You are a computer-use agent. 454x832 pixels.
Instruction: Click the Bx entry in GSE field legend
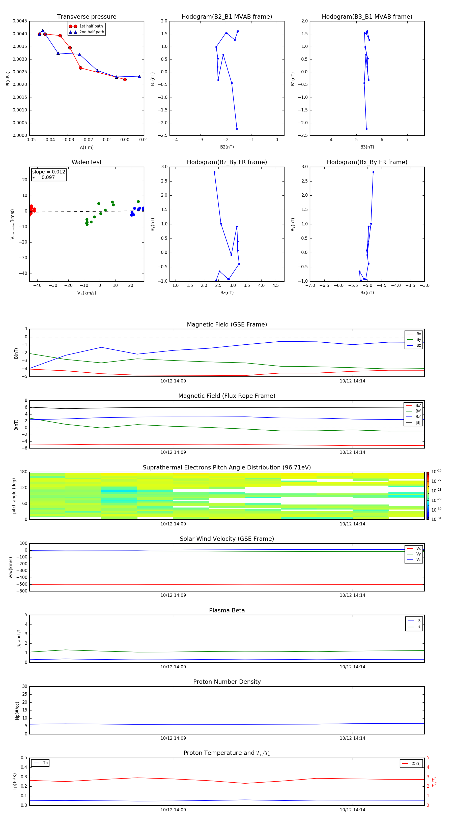(x=414, y=334)
